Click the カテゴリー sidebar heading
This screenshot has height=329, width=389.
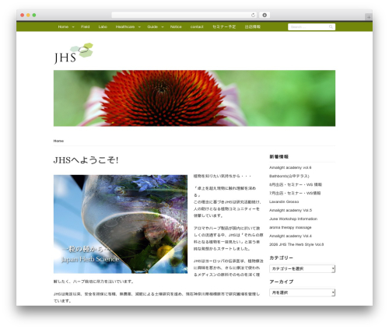(281, 257)
